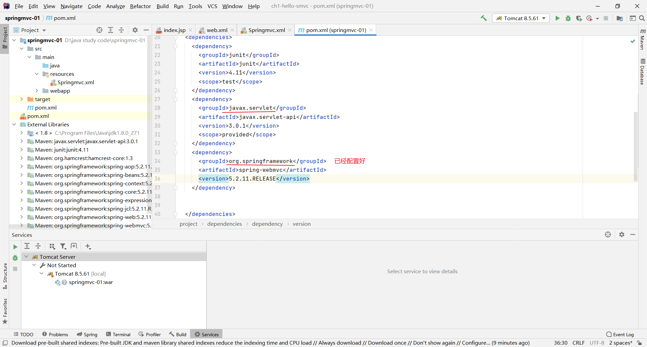647x347 pixels.
Task: Open the Services panel settings gear
Action: 622,234
